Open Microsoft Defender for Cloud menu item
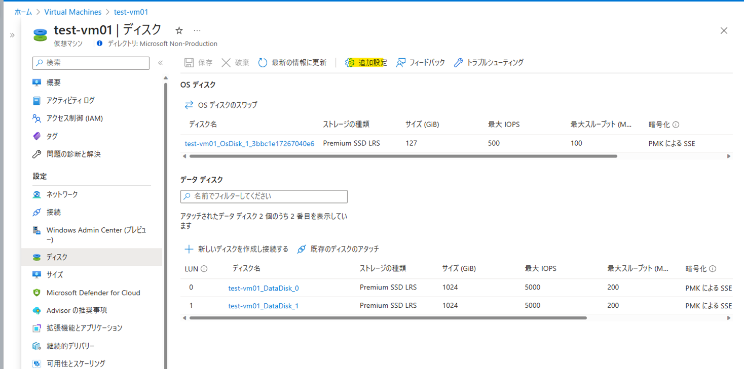Image resolution: width=744 pixels, height=369 pixels. tap(93, 293)
